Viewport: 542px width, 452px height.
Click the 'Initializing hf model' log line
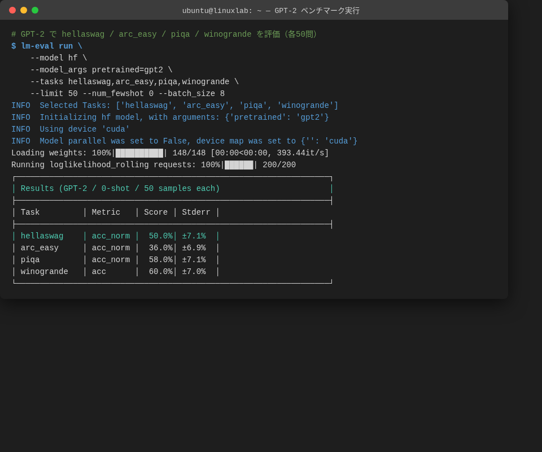pyautogui.click(x=170, y=117)
